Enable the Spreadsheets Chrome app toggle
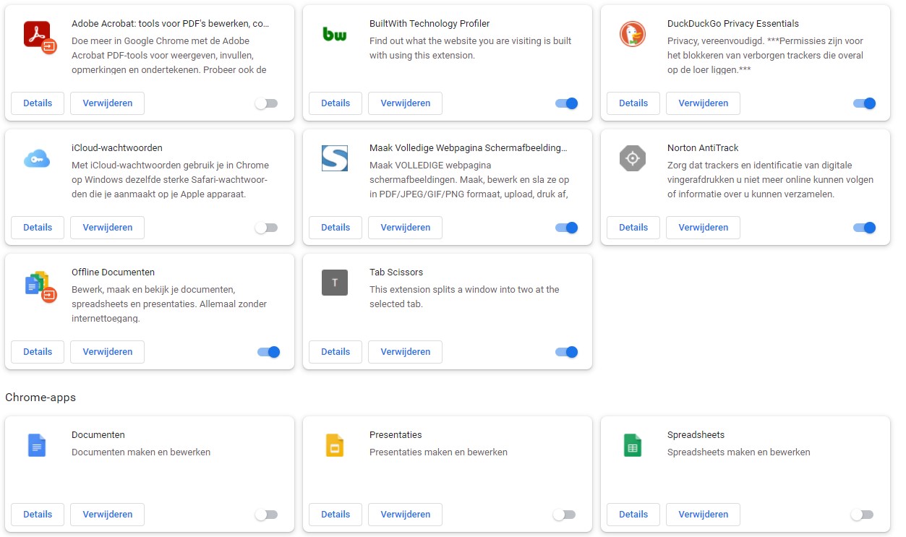906x537 pixels. [862, 515]
